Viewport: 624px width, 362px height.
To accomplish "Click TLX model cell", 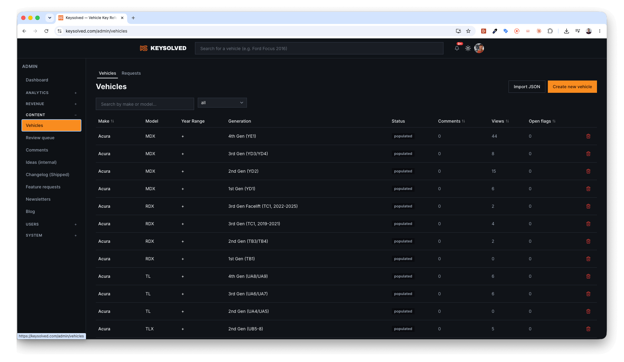I will pos(149,329).
